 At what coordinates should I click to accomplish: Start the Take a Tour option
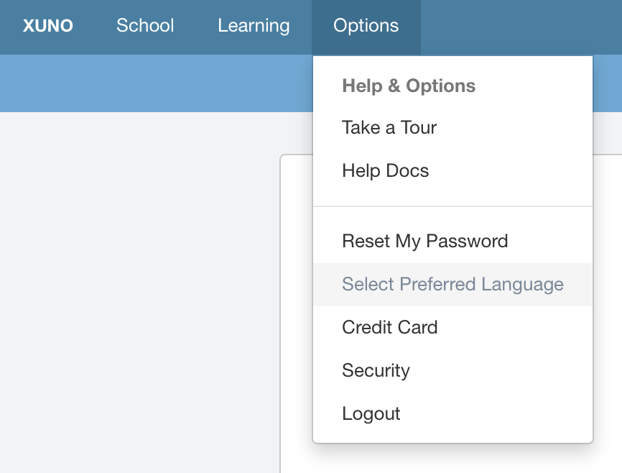click(x=389, y=128)
